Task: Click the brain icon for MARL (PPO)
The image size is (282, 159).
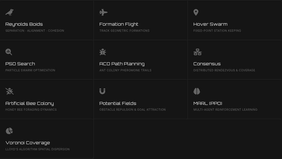Action: (197, 91)
